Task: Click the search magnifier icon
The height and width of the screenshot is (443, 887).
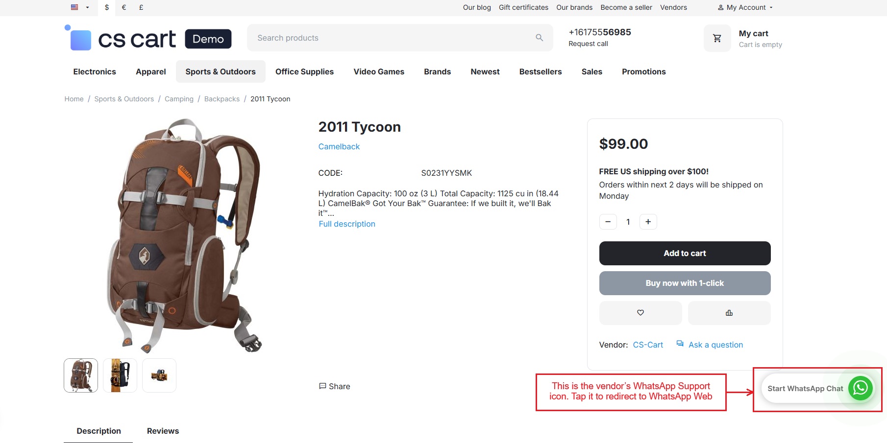Action: [x=539, y=38]
